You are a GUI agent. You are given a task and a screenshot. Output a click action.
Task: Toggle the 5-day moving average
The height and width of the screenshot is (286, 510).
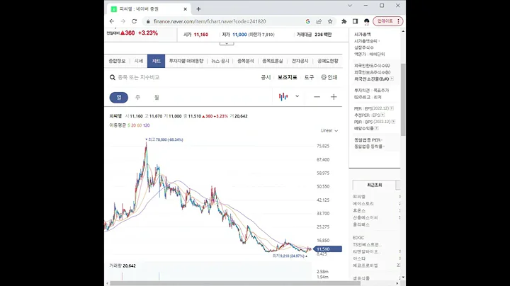pyautogui.click(x=129, y=125)
